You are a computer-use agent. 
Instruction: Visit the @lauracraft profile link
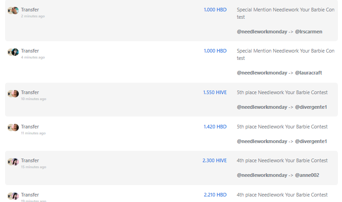point(309,73)
